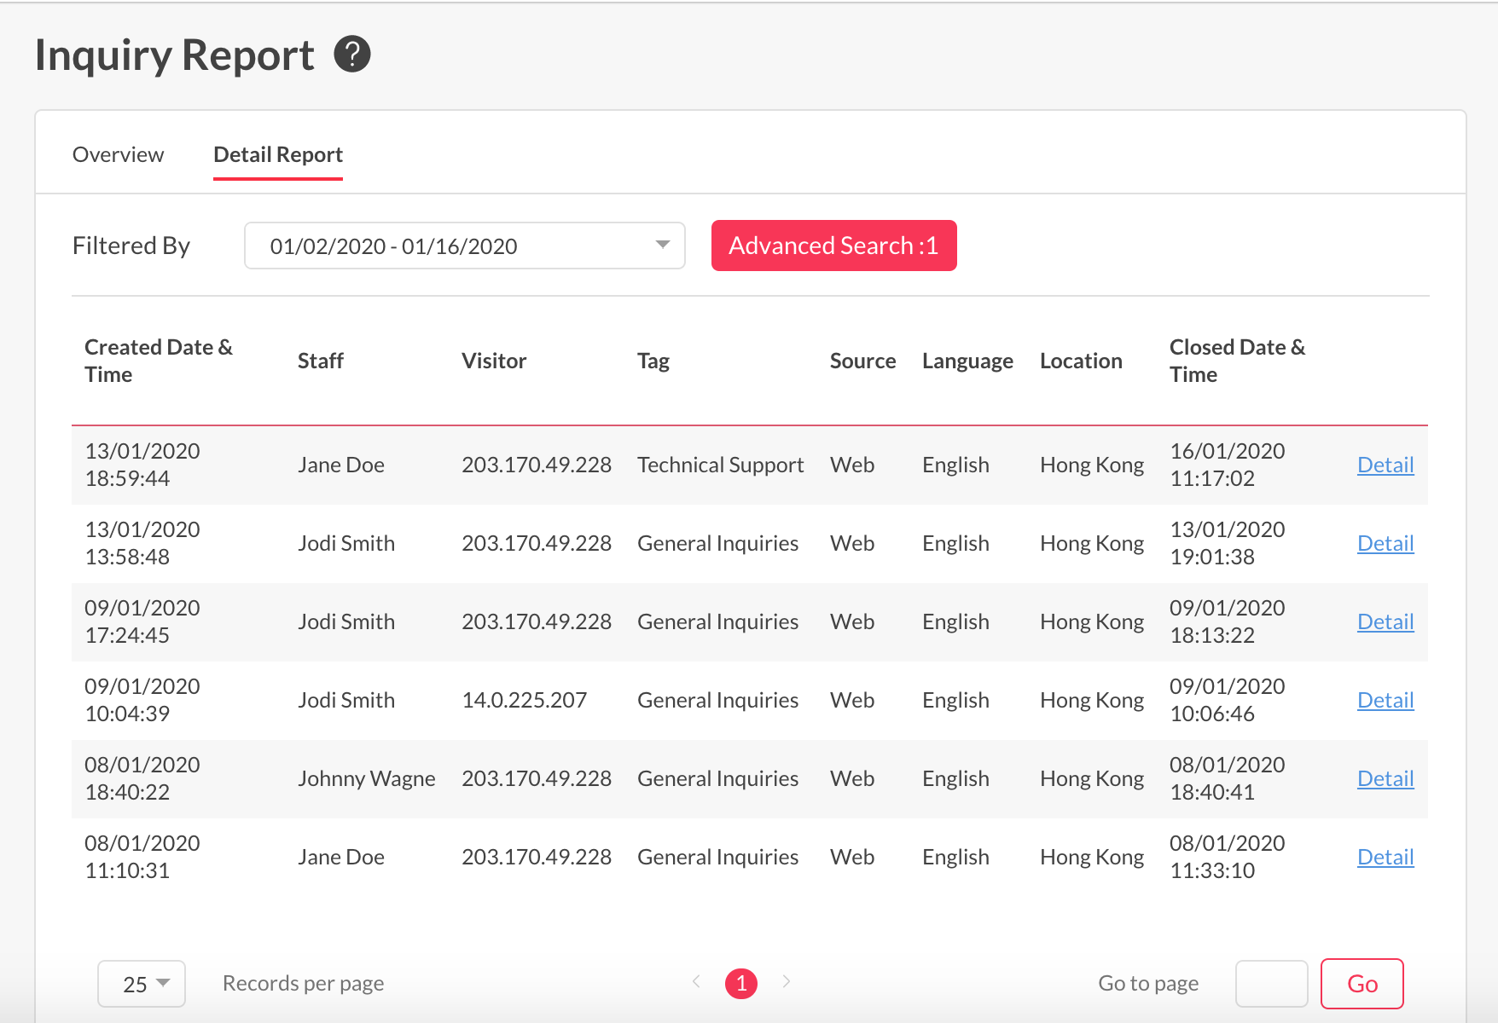Click the Filtered By label
Screen dimensions: 1498x1023
pyautogui.click(x=131, y=246)
